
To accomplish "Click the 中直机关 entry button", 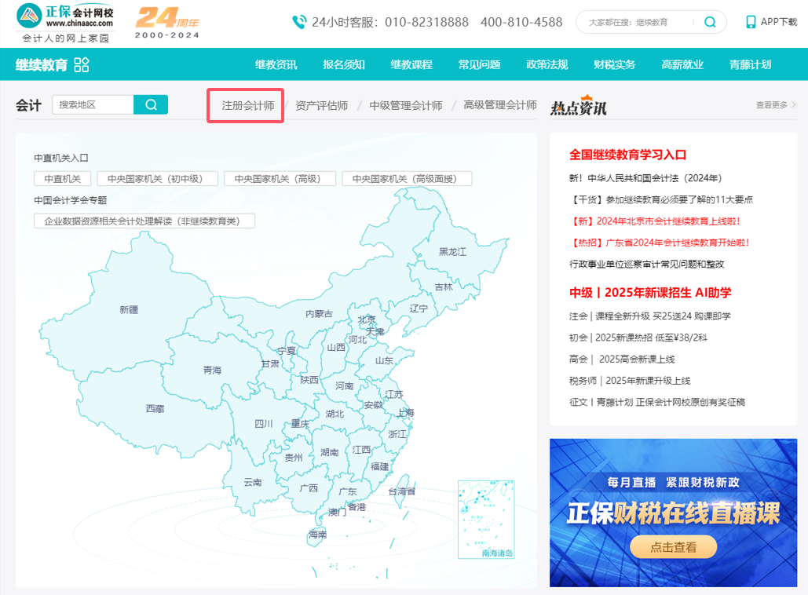I will tap(62, 178).
